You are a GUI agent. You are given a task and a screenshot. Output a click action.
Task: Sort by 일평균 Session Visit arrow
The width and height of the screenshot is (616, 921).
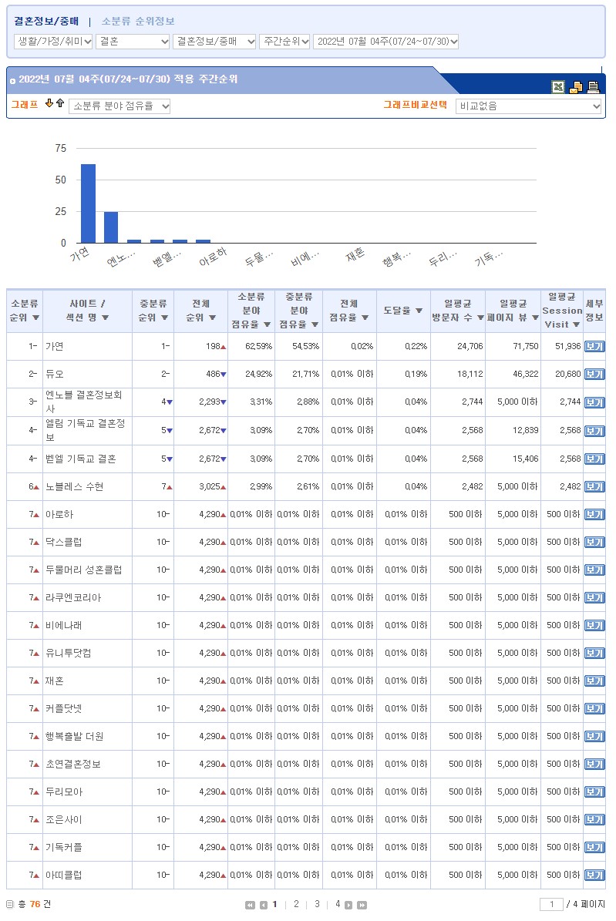click(576, 324)
